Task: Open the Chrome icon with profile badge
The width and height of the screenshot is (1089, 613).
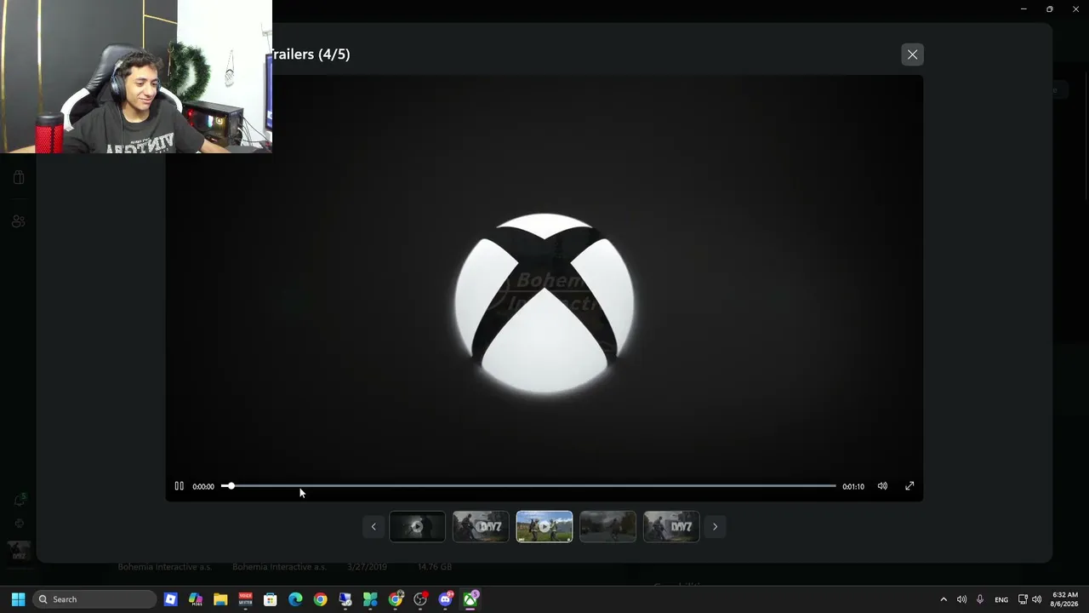Action: pyautogui.click(x=396, y=599)
